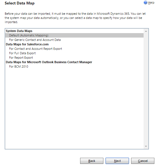
Task: Go back with the Back button
Action: (92, 161)
